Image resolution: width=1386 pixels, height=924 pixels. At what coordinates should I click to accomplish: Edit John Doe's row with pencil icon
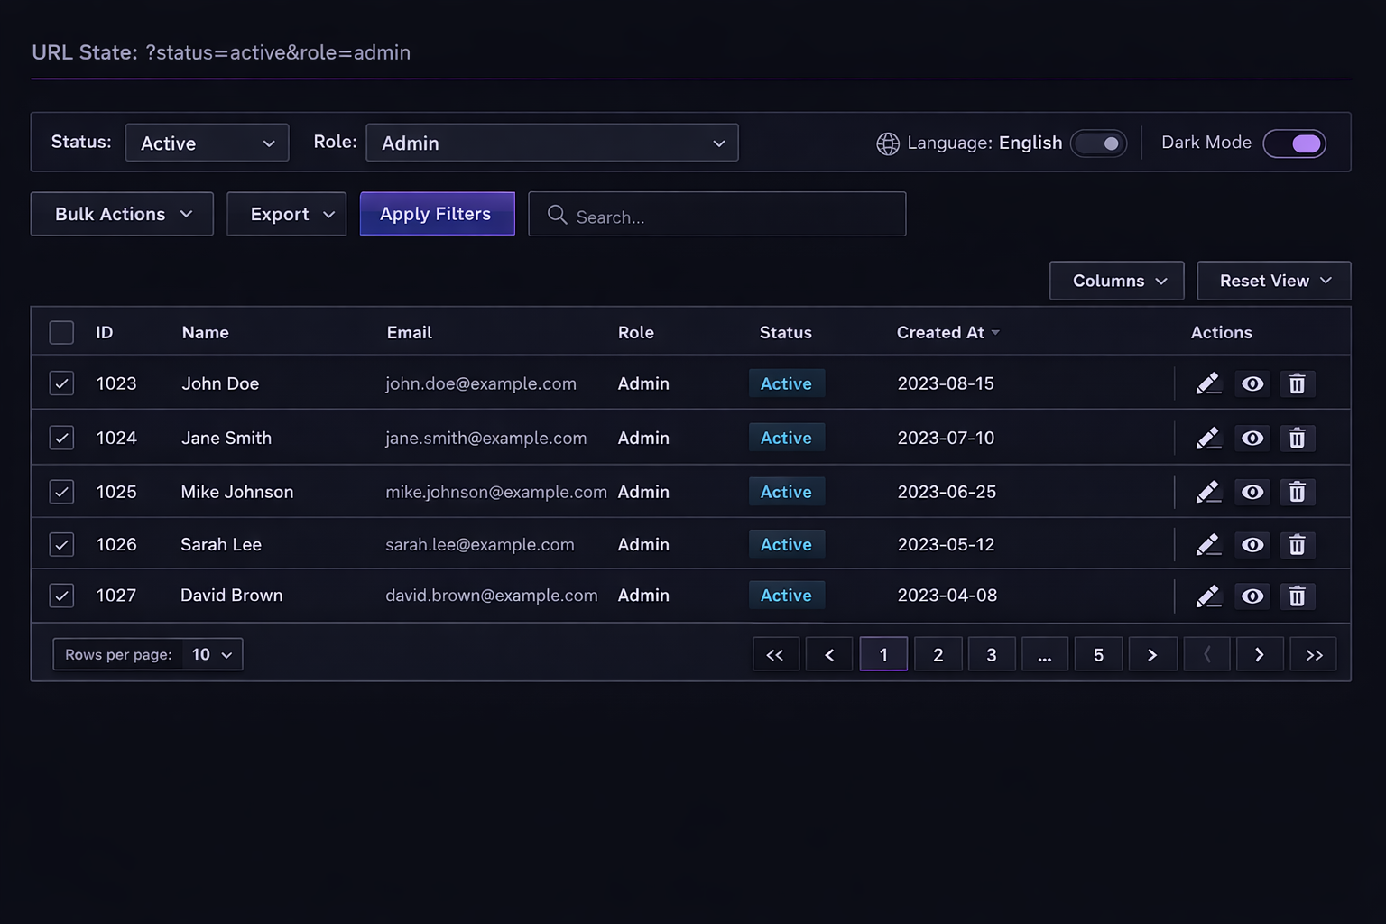click(1208, 384)
